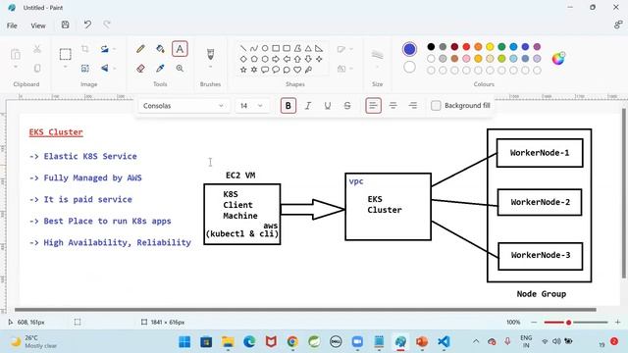
Task: Choose the Triangle shape
Action: (308, 48)
